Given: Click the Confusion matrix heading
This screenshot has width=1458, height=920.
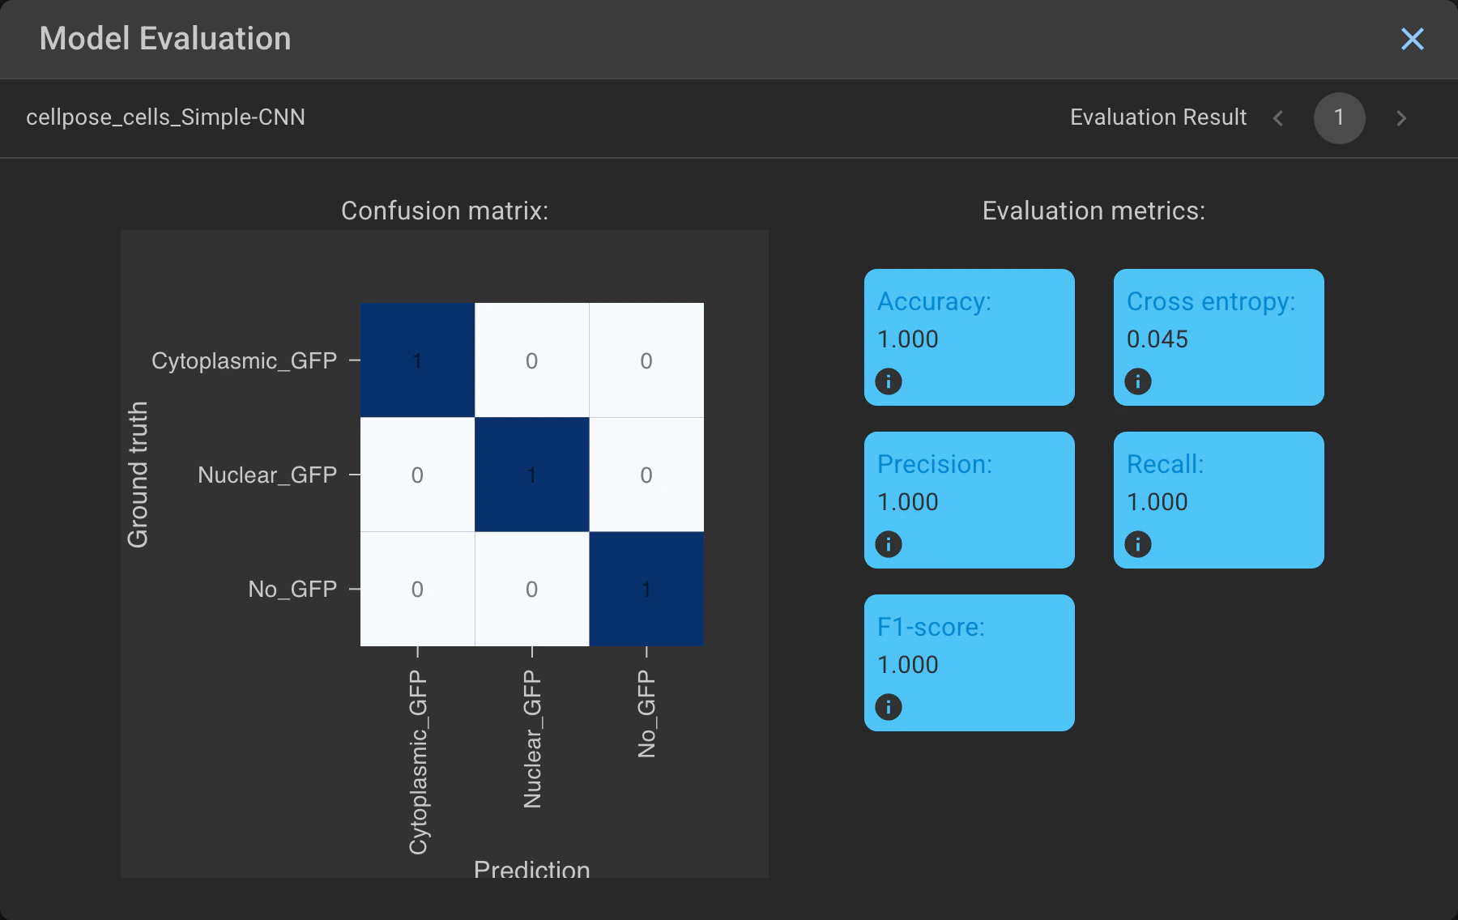Looking at the screenshot, I should coord(445,211).
